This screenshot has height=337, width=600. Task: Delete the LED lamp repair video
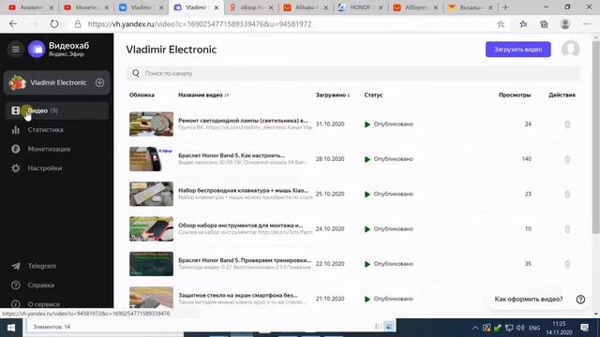click(x=567, y=125)
